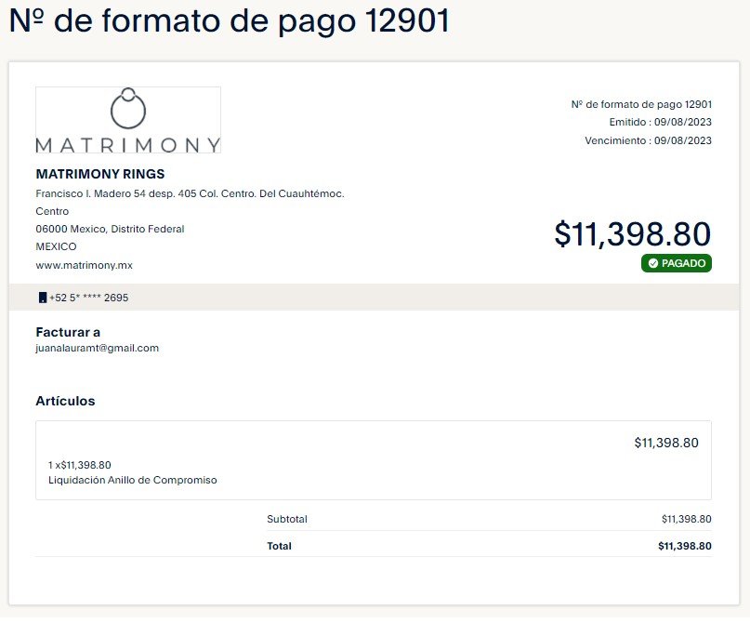Click the Facturar a heading
The width and height of the screenshot is (750, 623).
click(x=68, y=332)
